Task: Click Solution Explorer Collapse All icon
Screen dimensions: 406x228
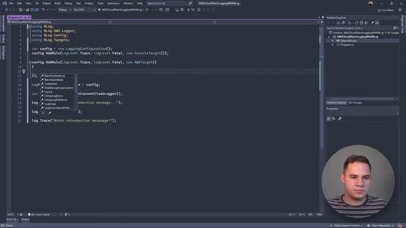Action: 361,23
